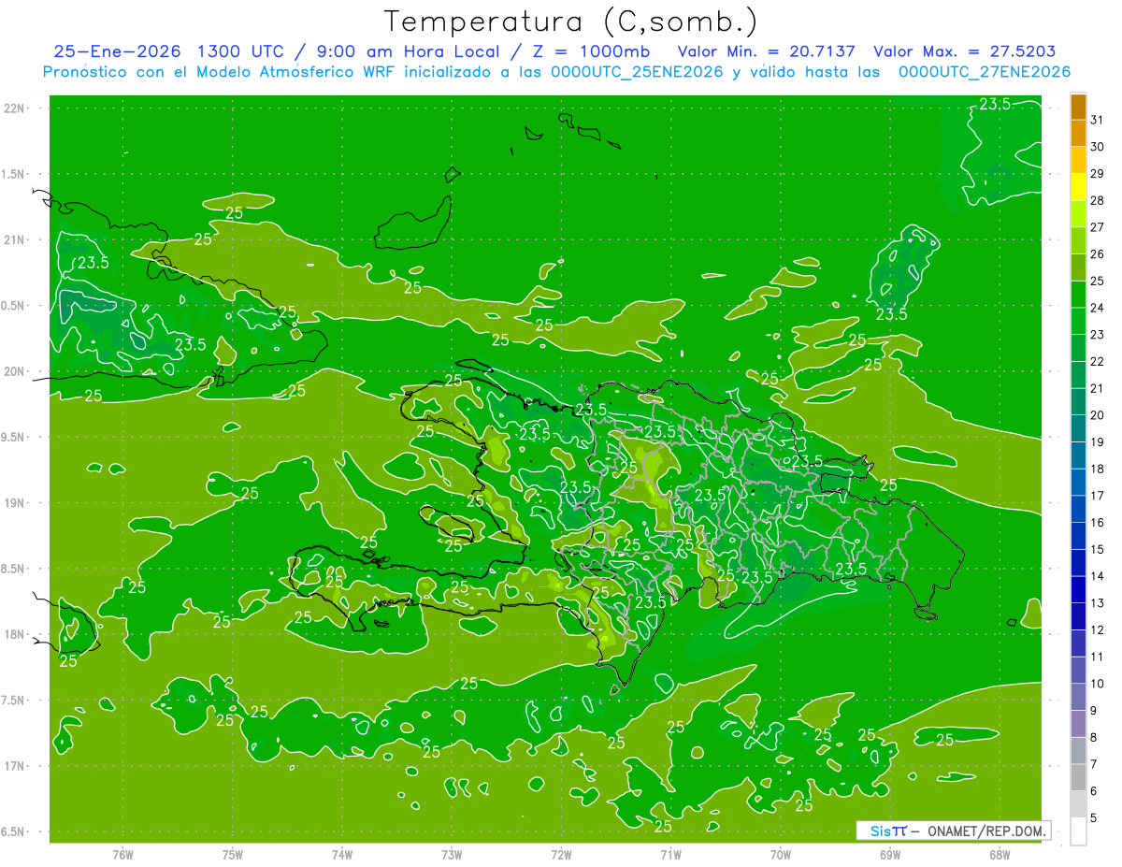The image size is (1122, 867).
Task: Select the "25-Ene-2026" date text
Action: (x=117, y=51)
